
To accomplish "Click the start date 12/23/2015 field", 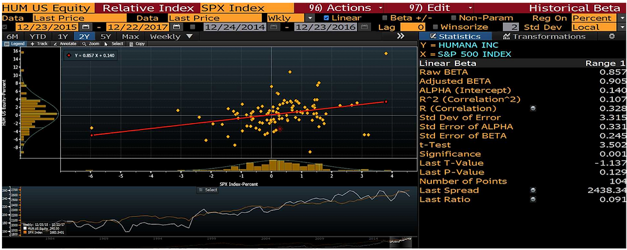I will click(47, 27).
